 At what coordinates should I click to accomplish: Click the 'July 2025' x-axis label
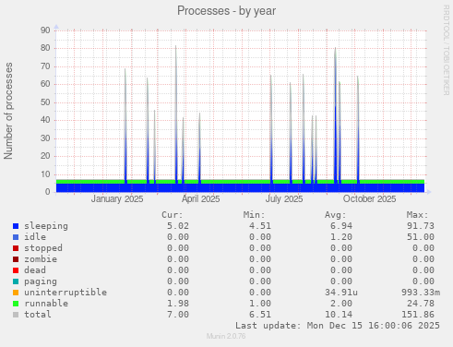(284, 199)
